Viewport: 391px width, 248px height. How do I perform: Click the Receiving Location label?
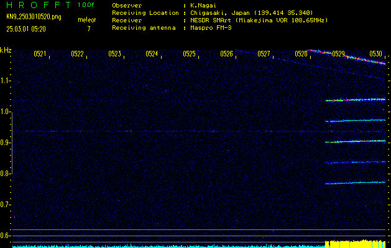point(145,13)
